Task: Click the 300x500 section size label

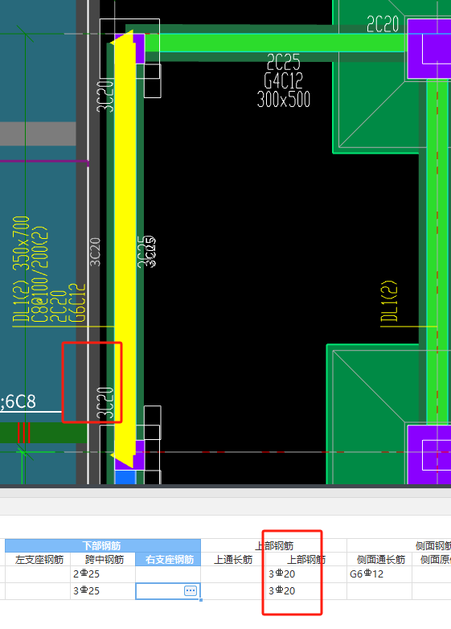Action: [284, 99]
